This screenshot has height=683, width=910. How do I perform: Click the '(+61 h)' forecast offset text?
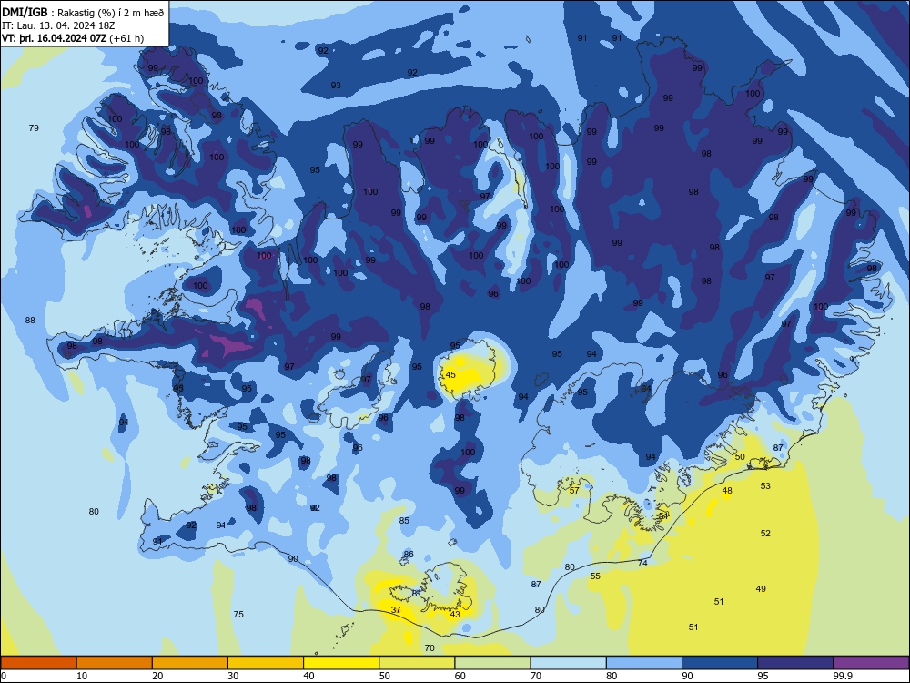[126, 38]
